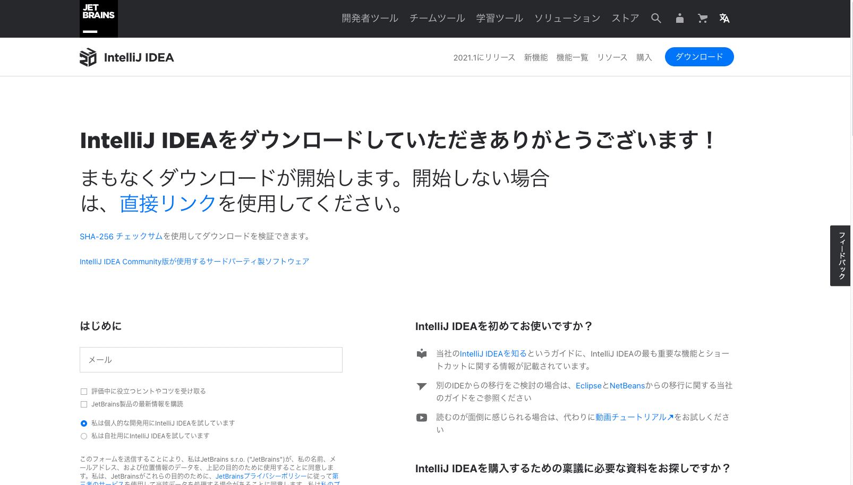Open the ストア menu
The width and height of the screenshot is (853, 485).
626,18
